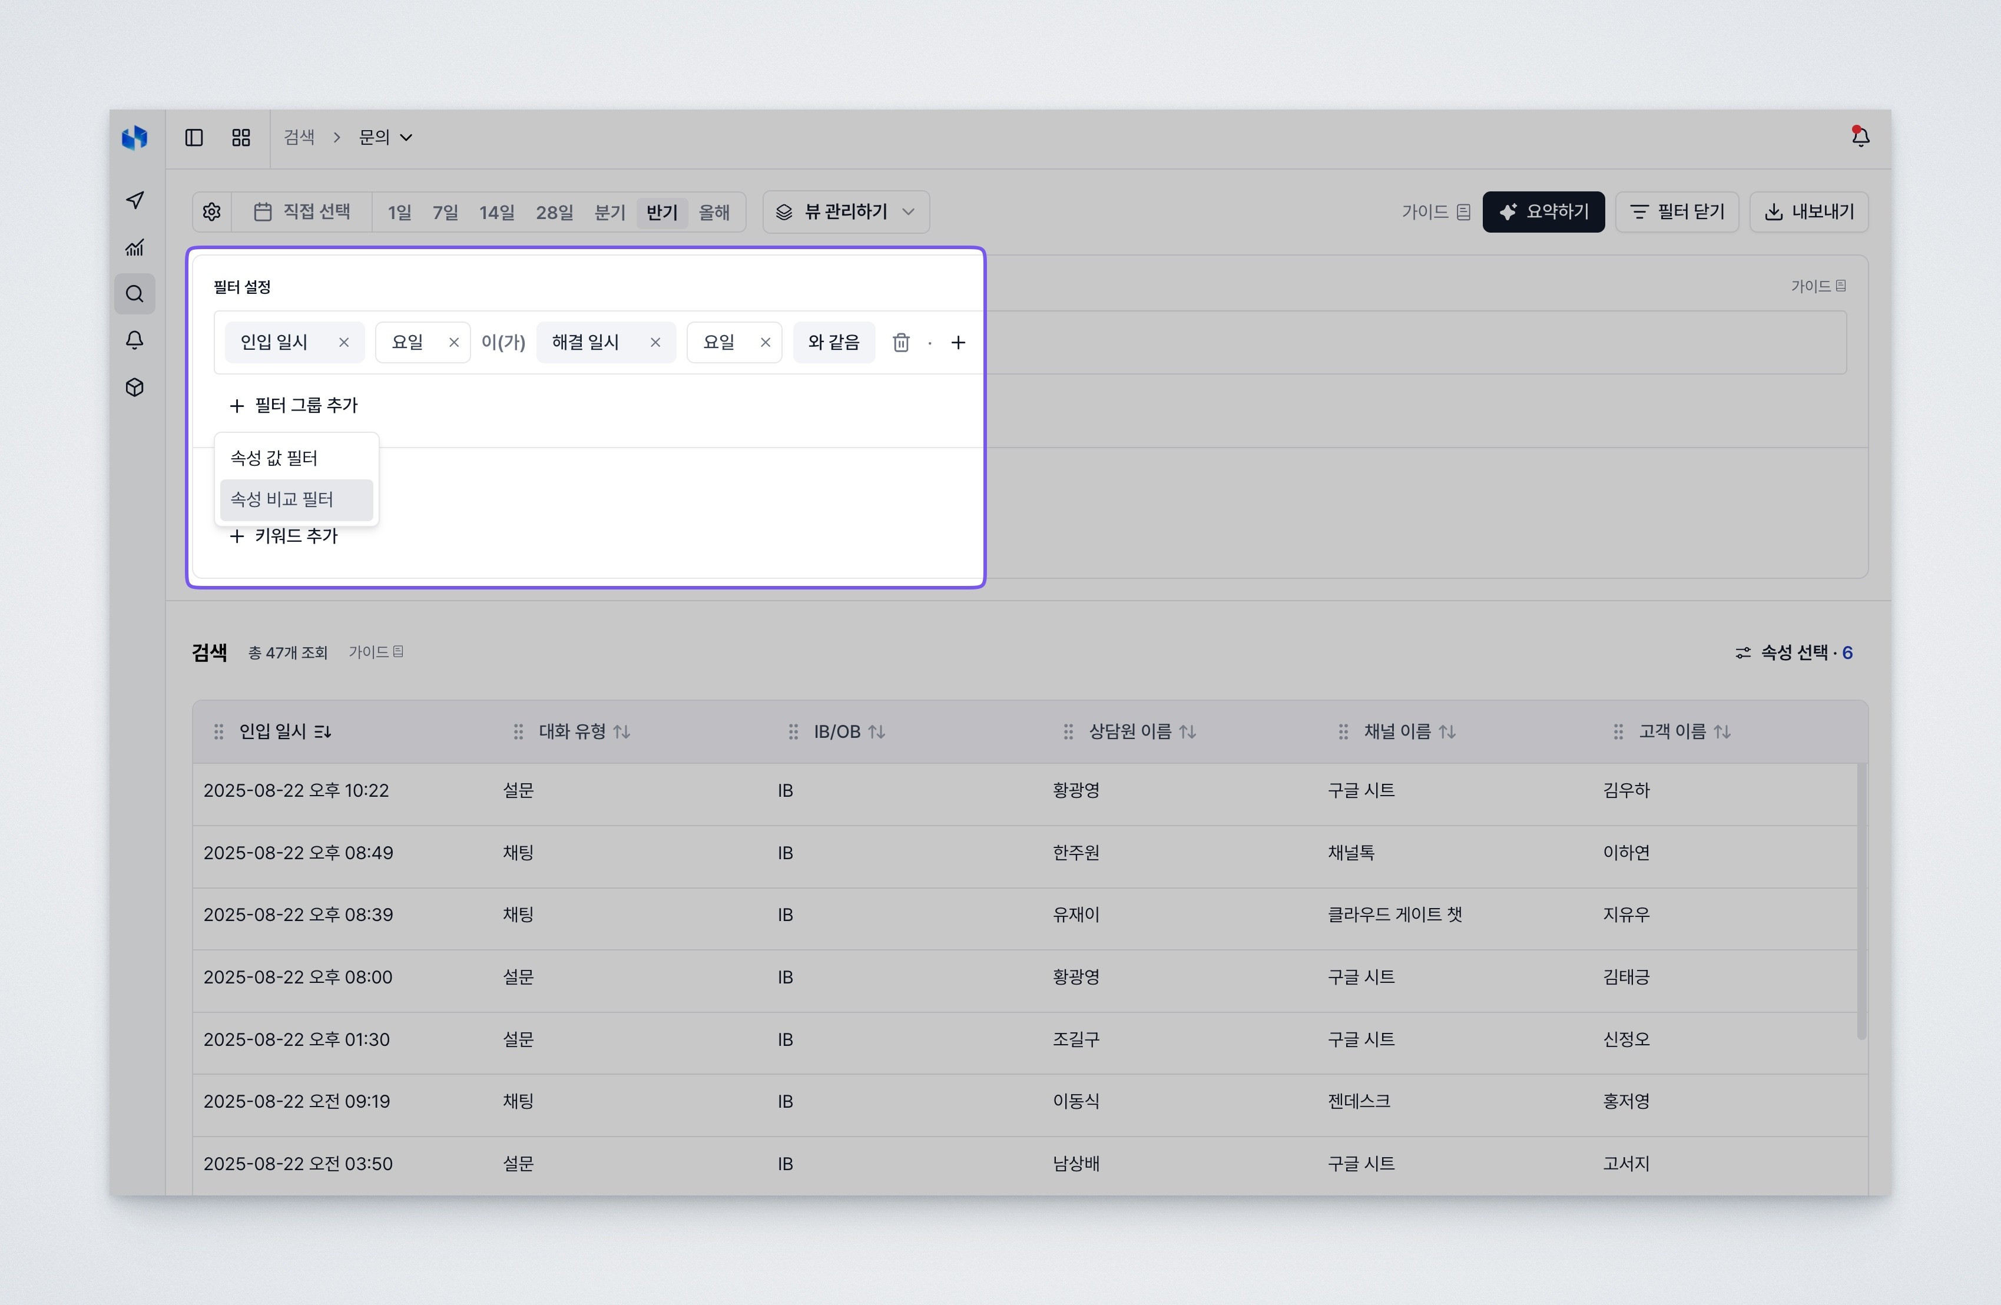Open the 문의 breadcrumb dropdown

[x=385, y=137]
